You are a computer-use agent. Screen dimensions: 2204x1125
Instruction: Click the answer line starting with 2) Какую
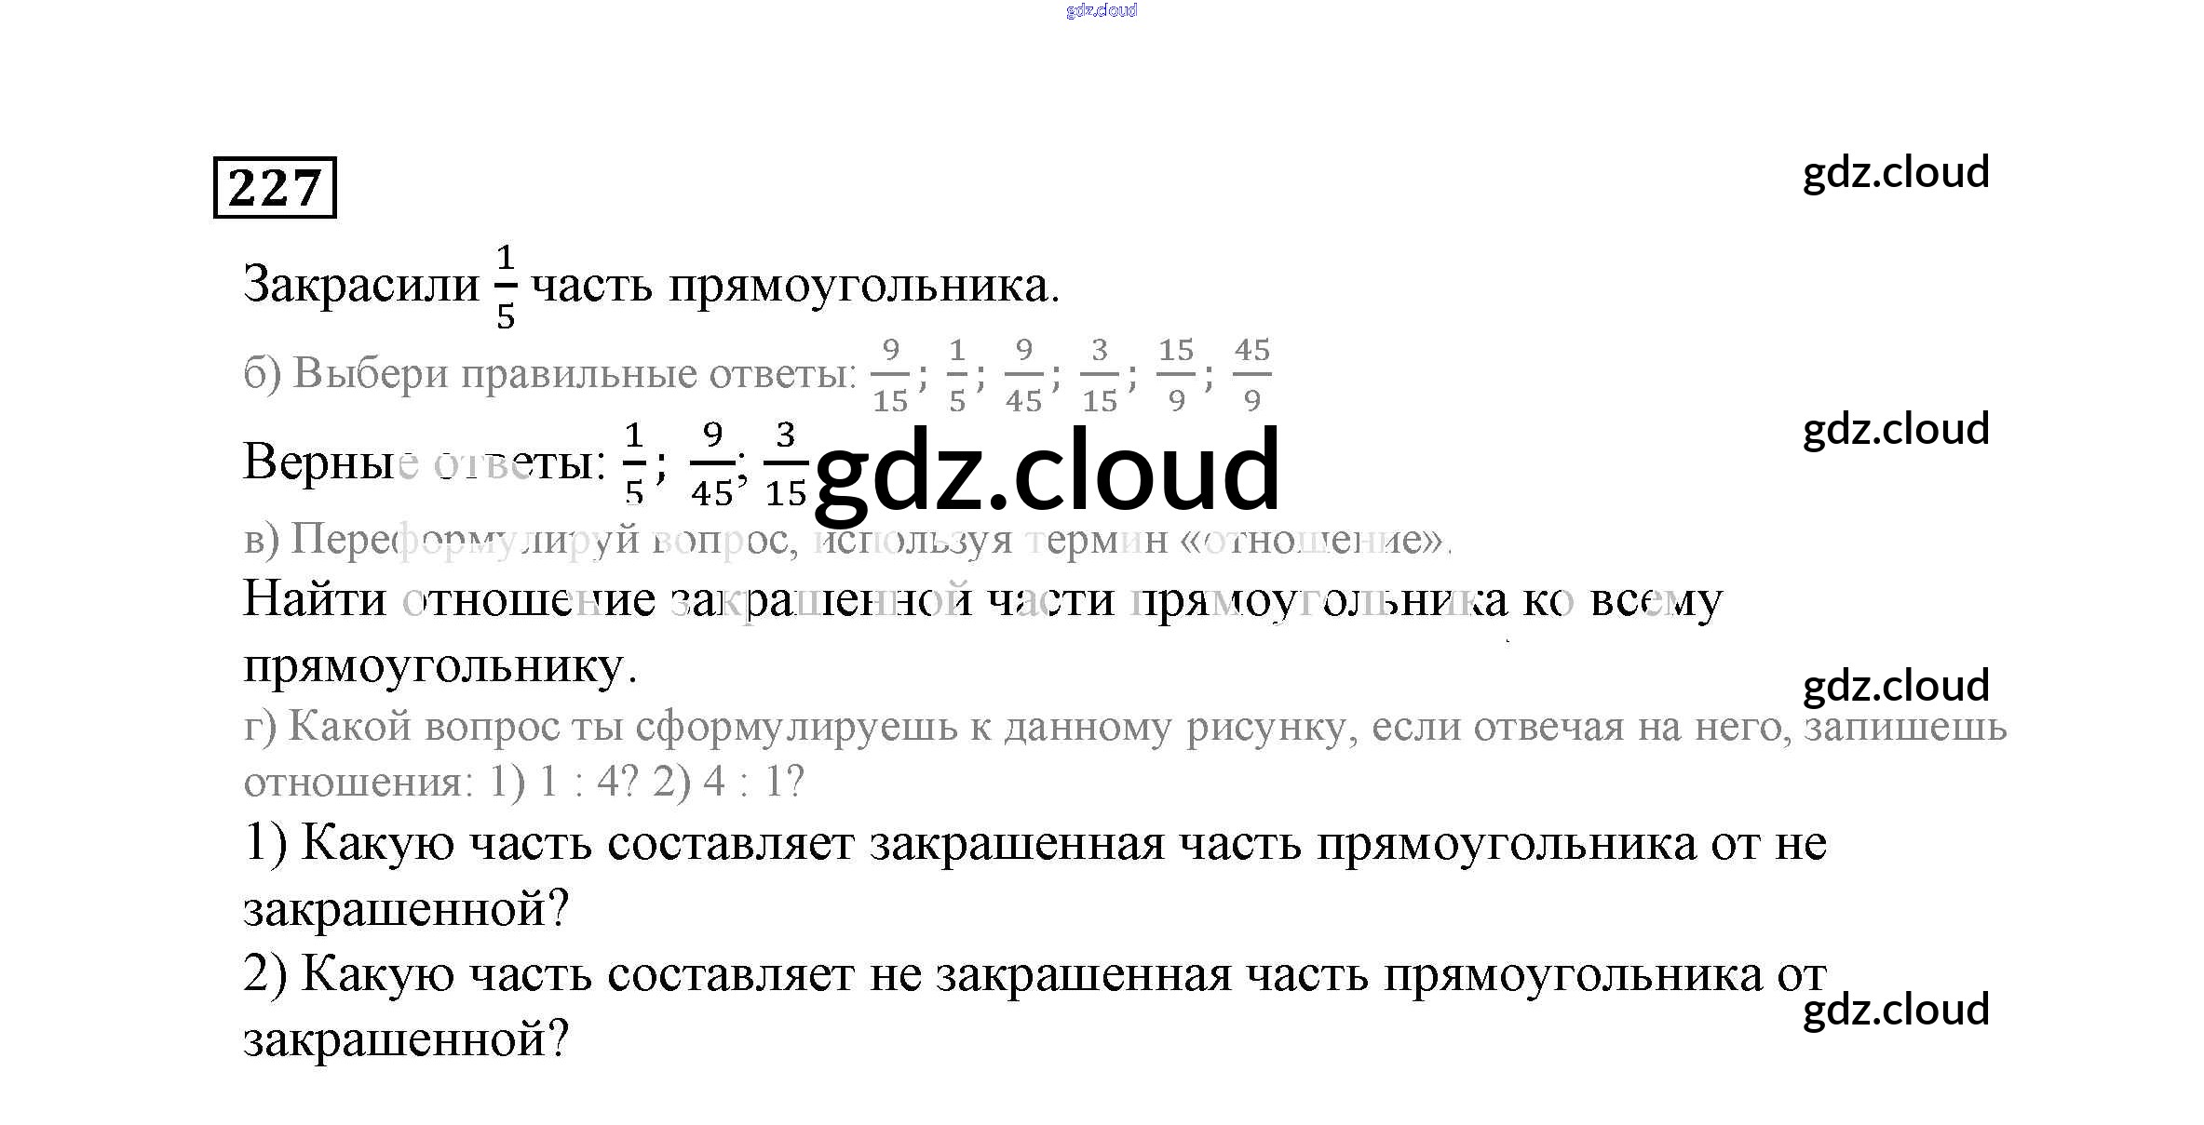click(x=1034, y=975)
